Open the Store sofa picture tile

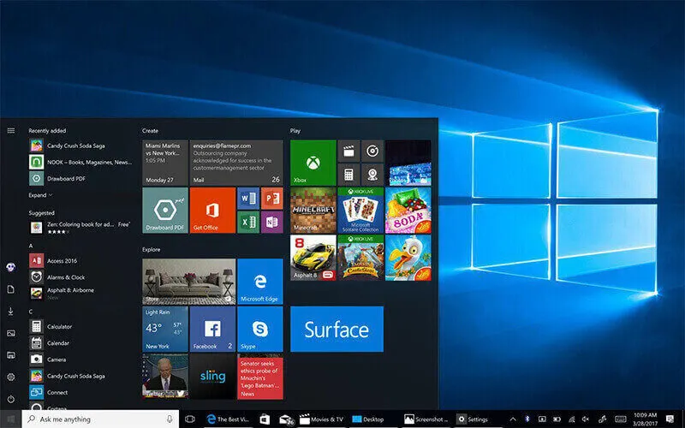pyautogui.click(x=188, y=282)
